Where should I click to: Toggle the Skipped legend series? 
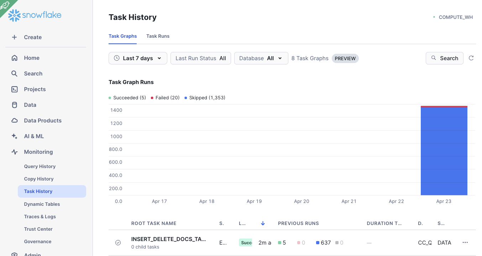[205, 98]
